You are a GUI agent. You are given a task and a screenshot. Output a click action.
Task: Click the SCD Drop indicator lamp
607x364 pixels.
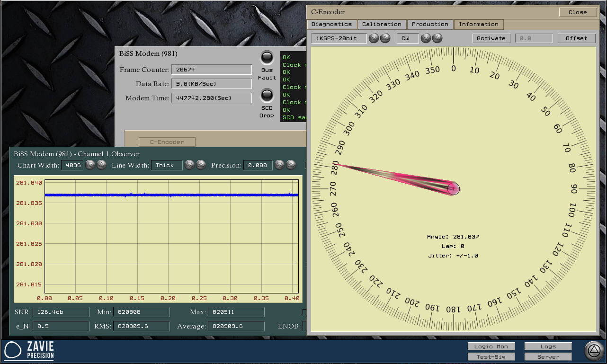[267, 96]
